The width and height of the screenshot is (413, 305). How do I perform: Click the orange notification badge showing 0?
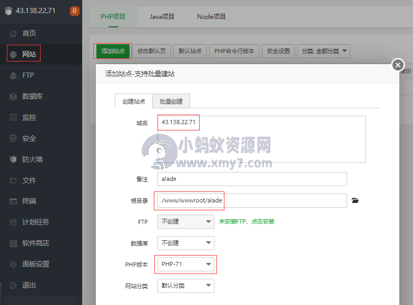[x=75, y=11]
